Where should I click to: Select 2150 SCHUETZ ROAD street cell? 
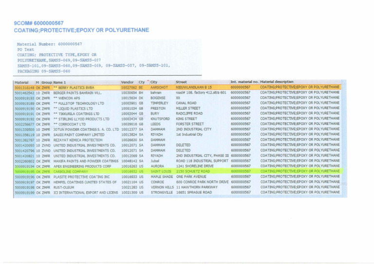(193, 172)
